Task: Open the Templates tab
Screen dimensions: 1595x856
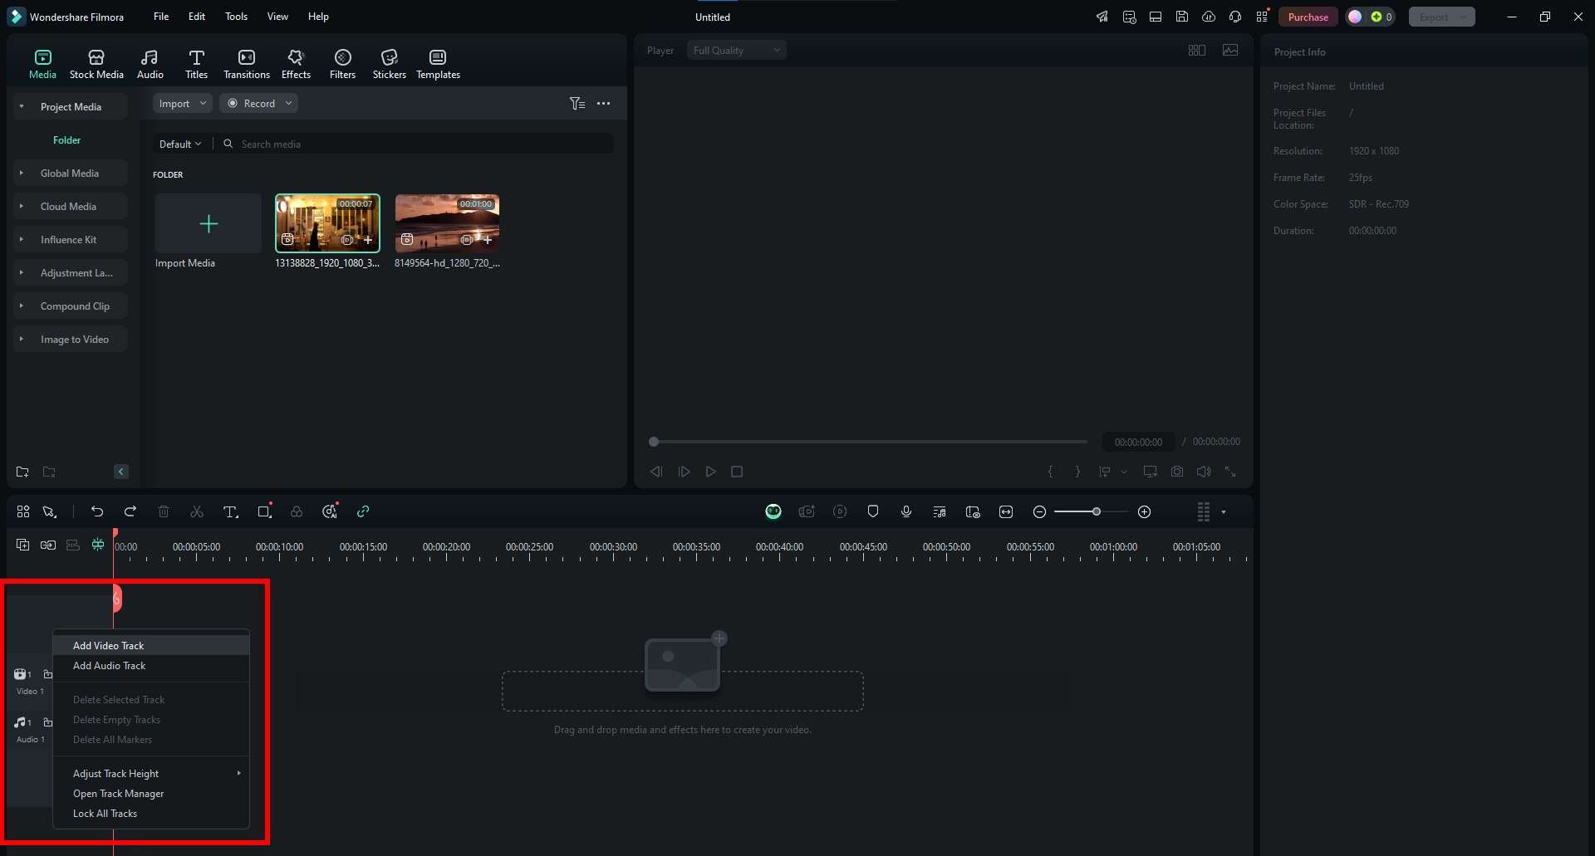Action: coord(438,64)
